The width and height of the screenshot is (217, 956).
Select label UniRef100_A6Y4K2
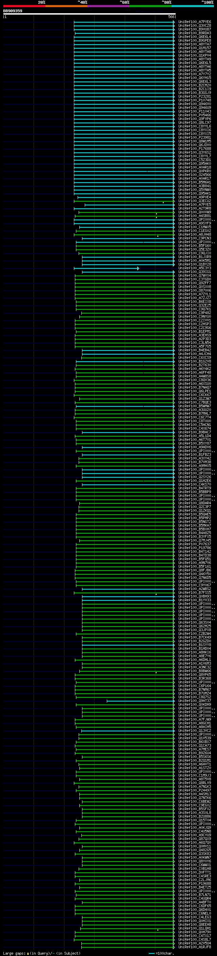click(195, 369)
